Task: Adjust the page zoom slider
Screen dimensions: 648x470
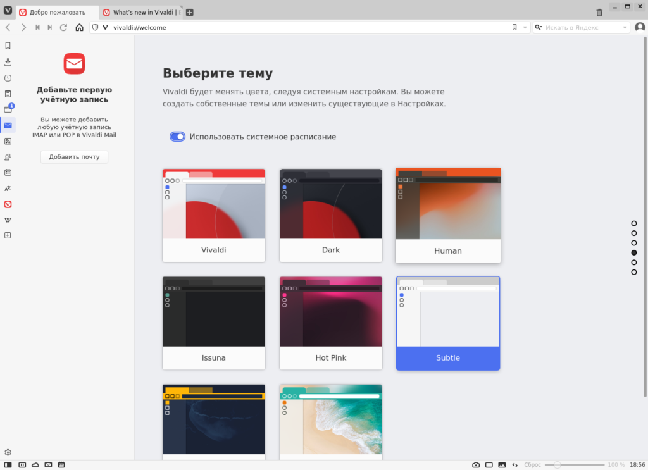Action: pos(575,465)
